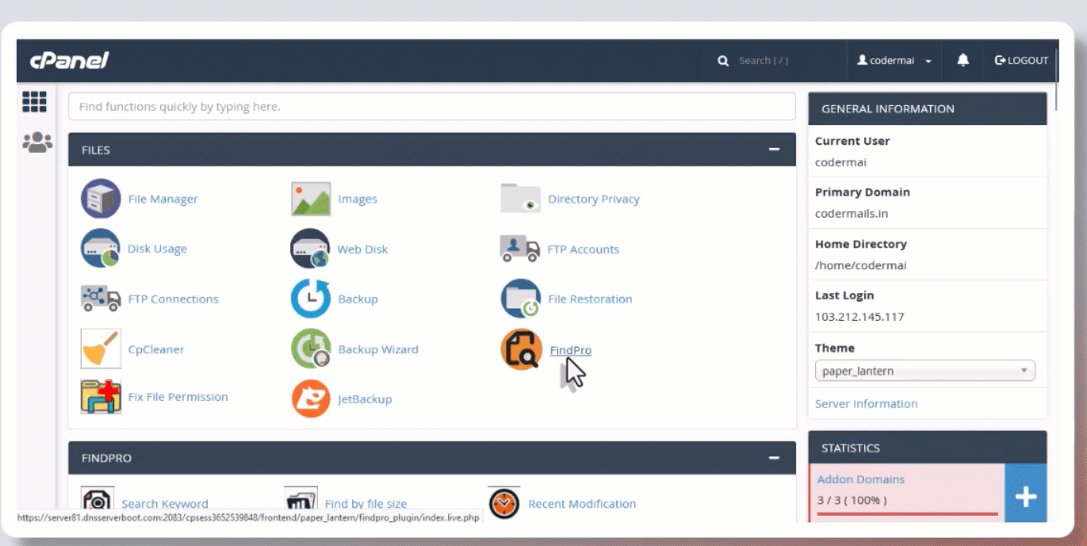Open the Disk Usage icon
Image resolution: width=1087 pixels, height=546 pixels.
pyautogui.click(x=100, y=248)
